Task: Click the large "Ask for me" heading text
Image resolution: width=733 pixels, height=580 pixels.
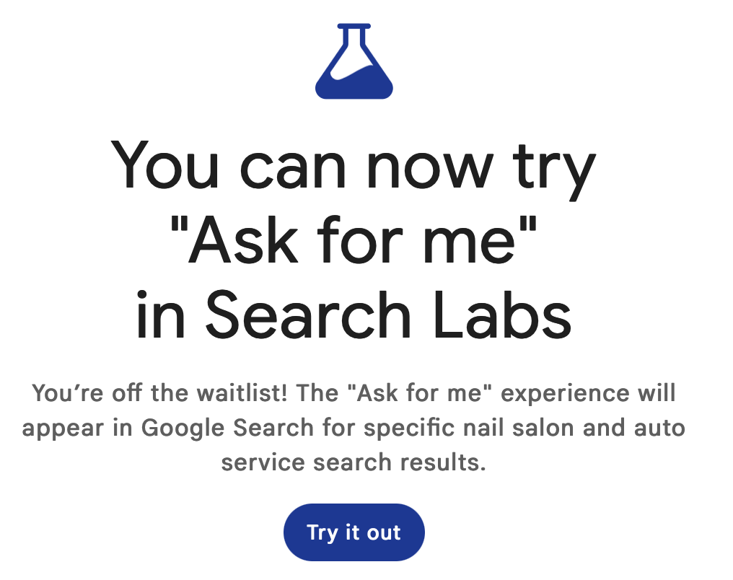Action: coord(354,241)
